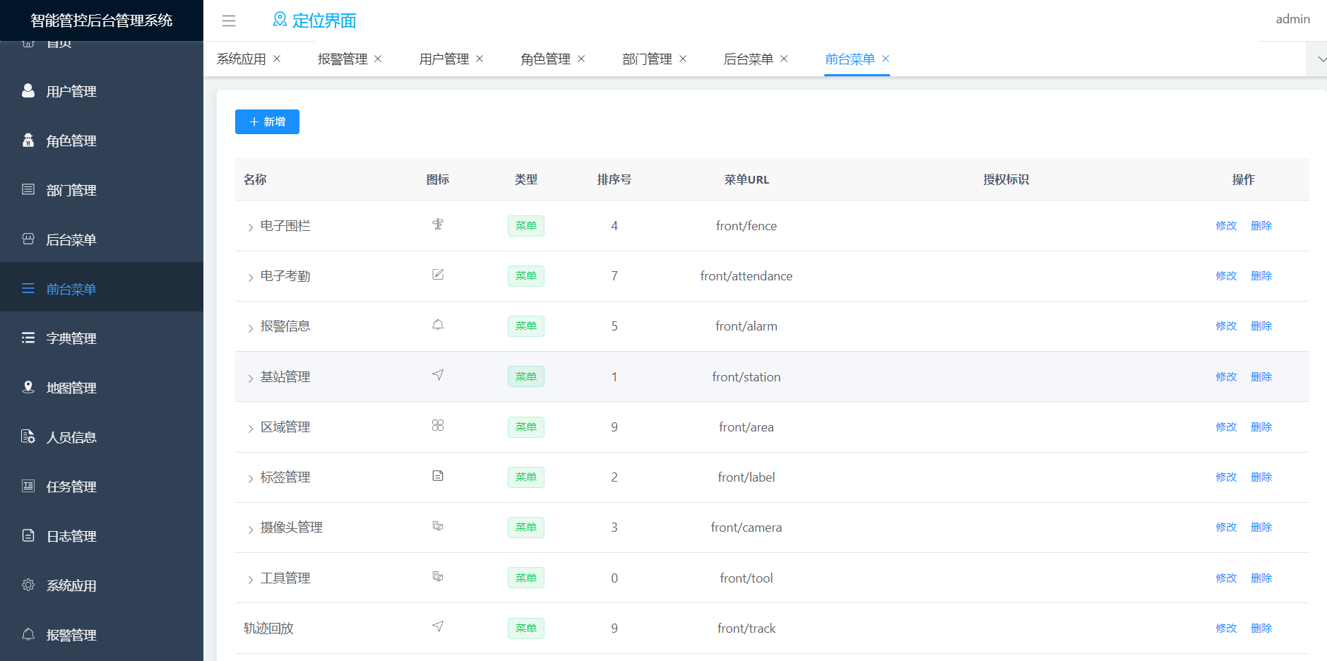Screen dimensions: 1327x661
Task: Expand the 电子围栏 menu row
Action: coord(250,227)
